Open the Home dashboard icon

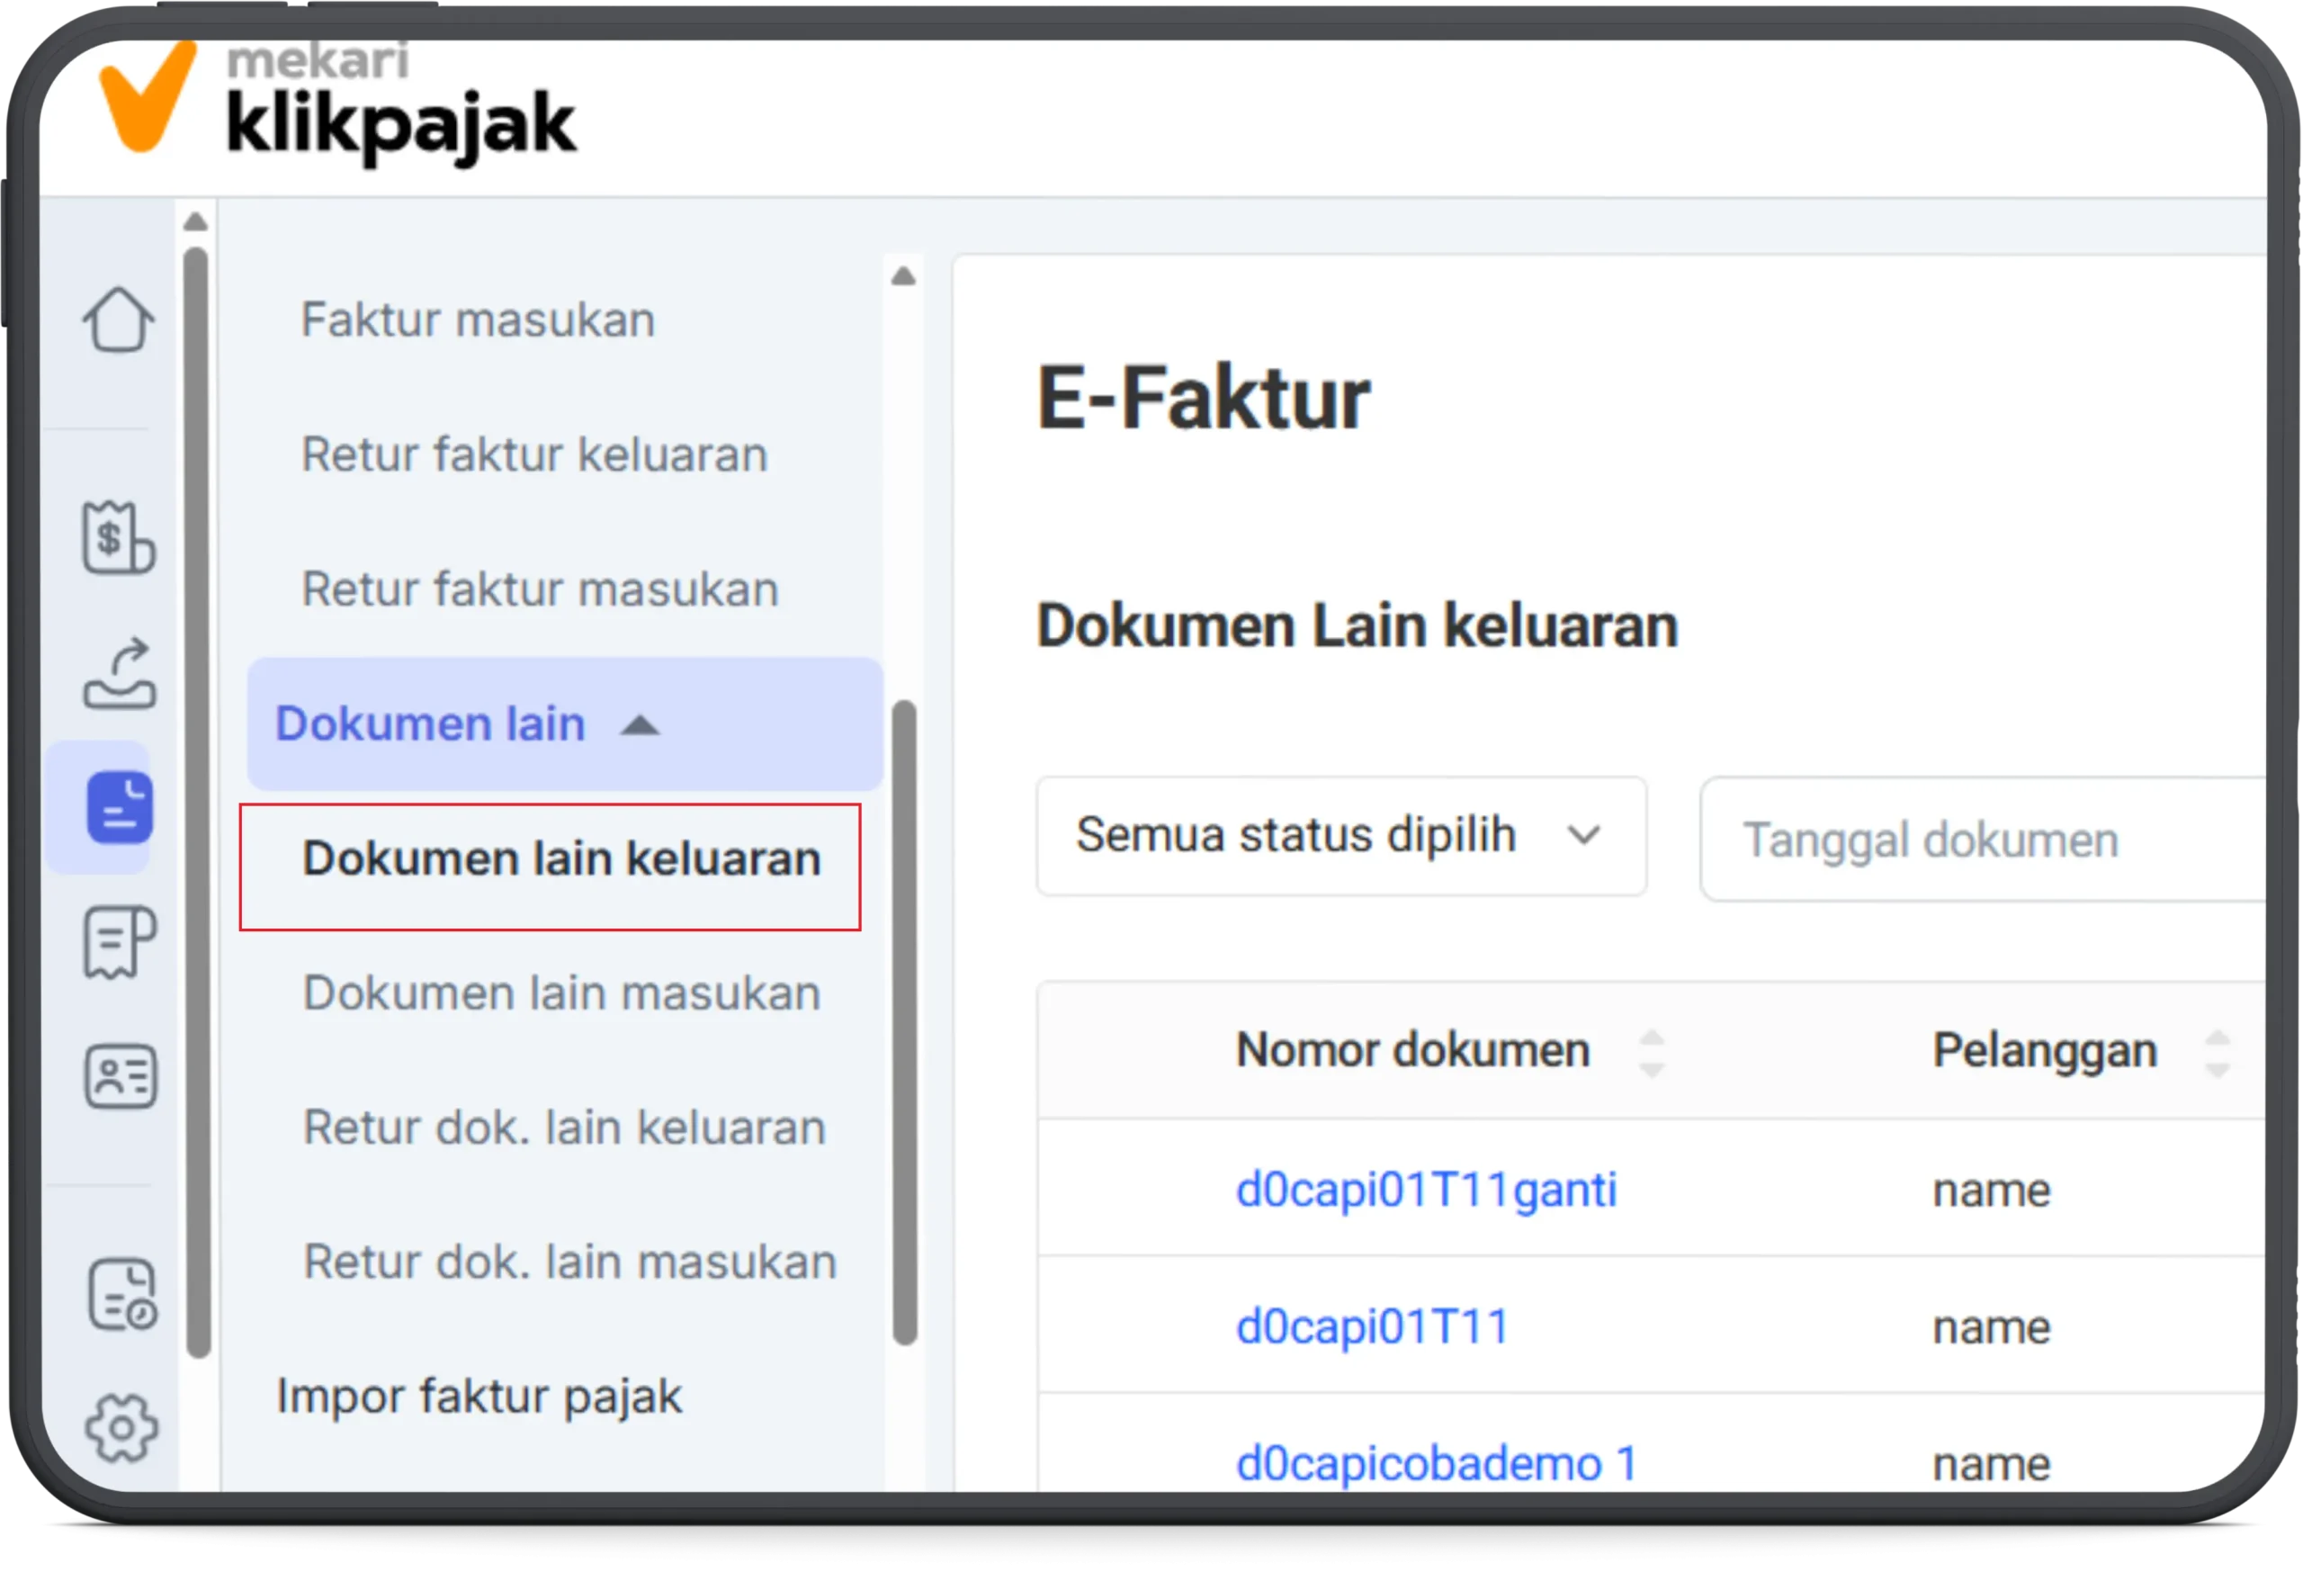pyautogui.click(x=118, y=320)
